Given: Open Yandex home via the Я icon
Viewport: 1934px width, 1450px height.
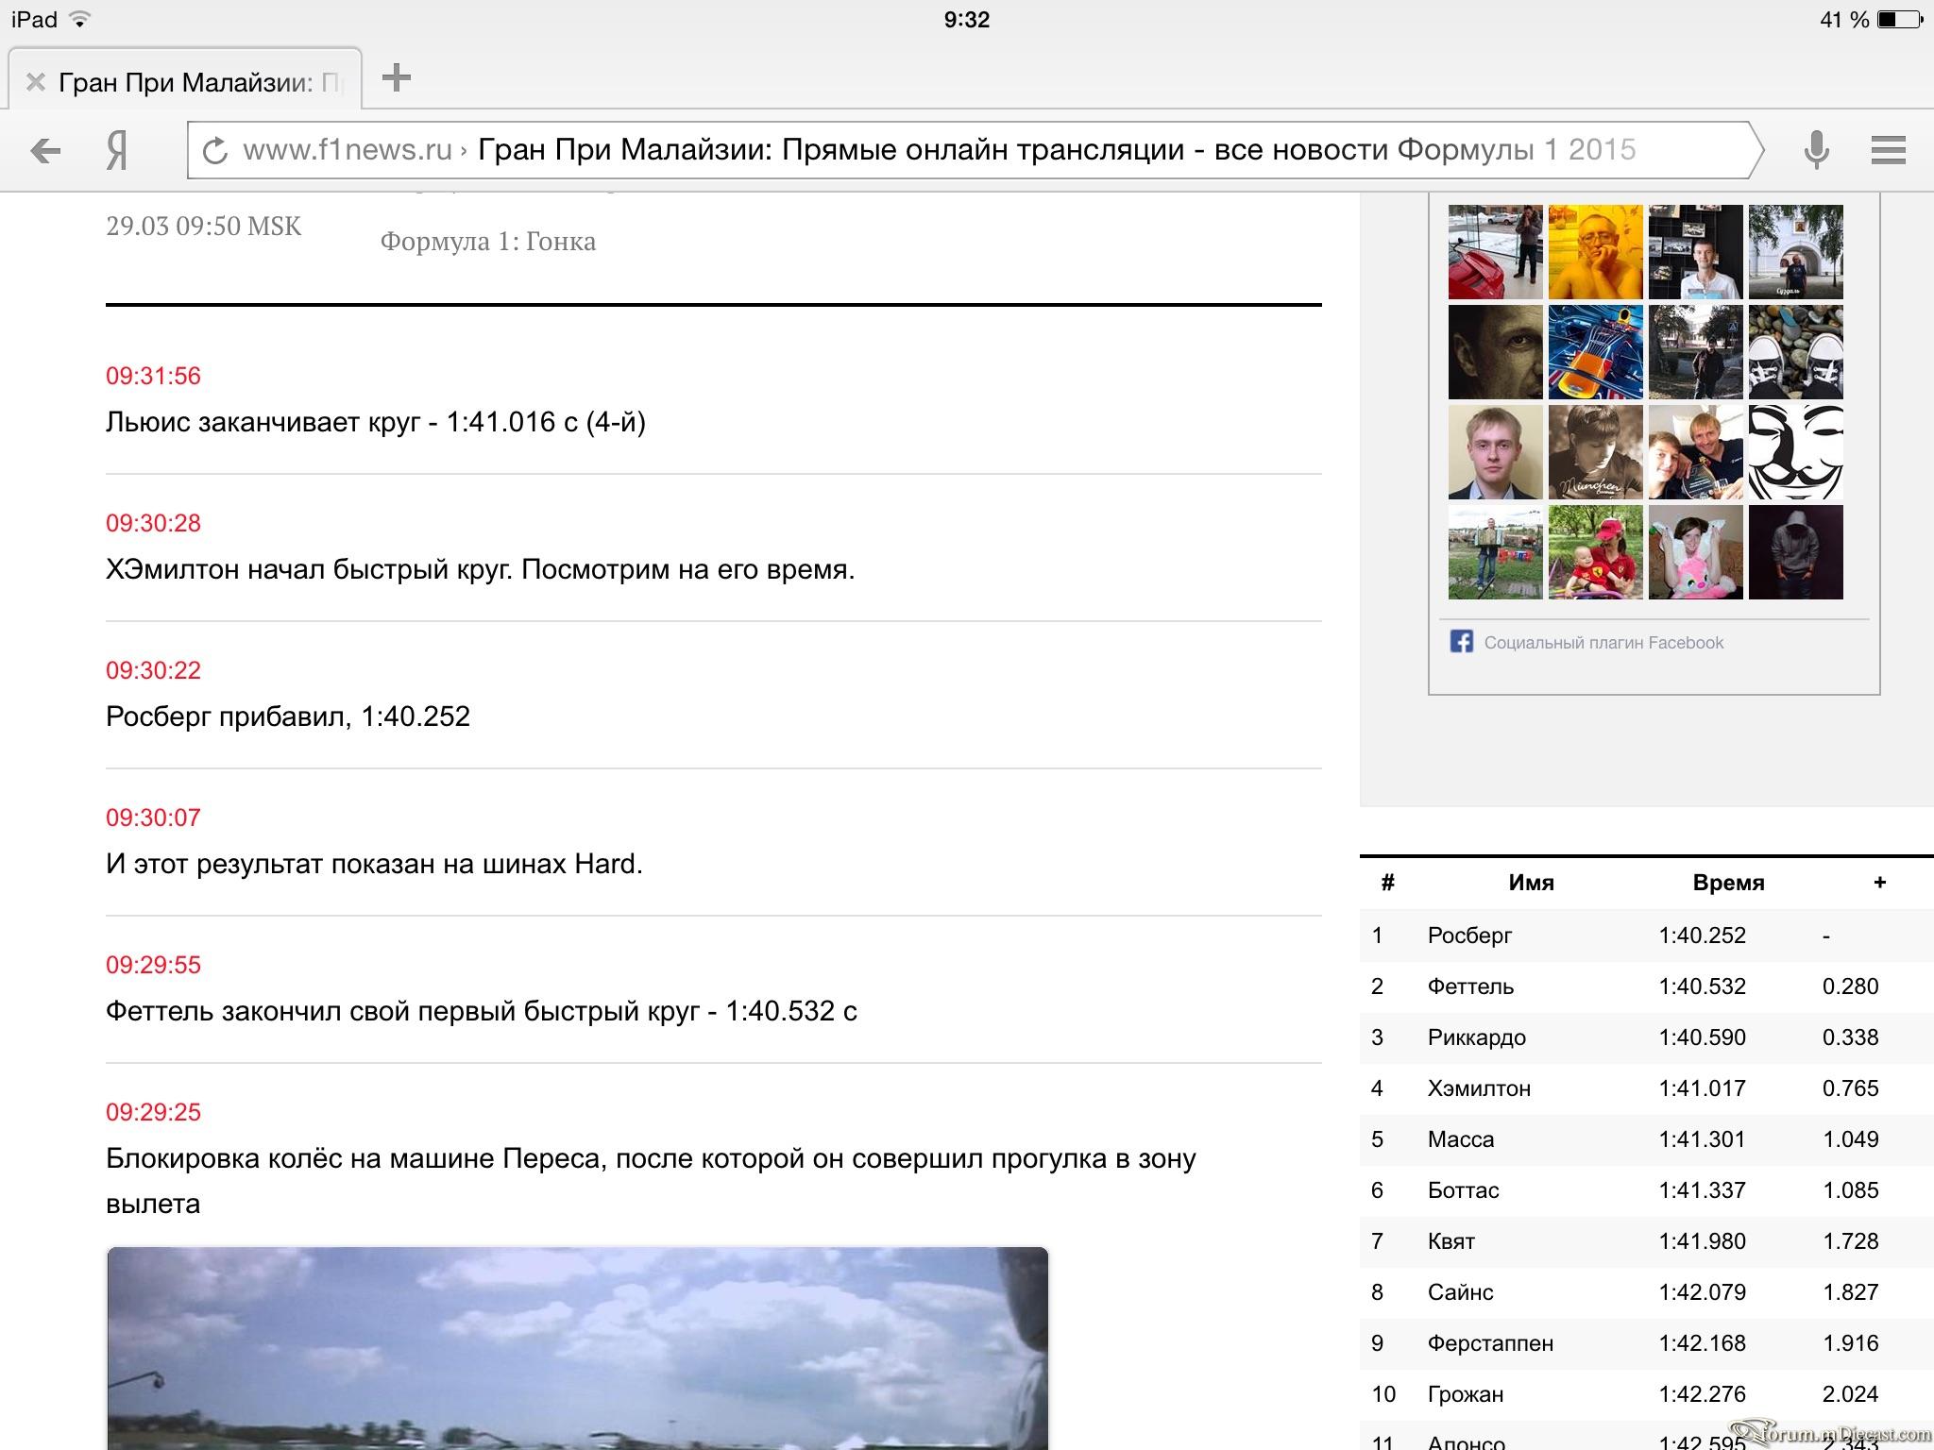Looking at the screenshot, I should coord(116,150).
